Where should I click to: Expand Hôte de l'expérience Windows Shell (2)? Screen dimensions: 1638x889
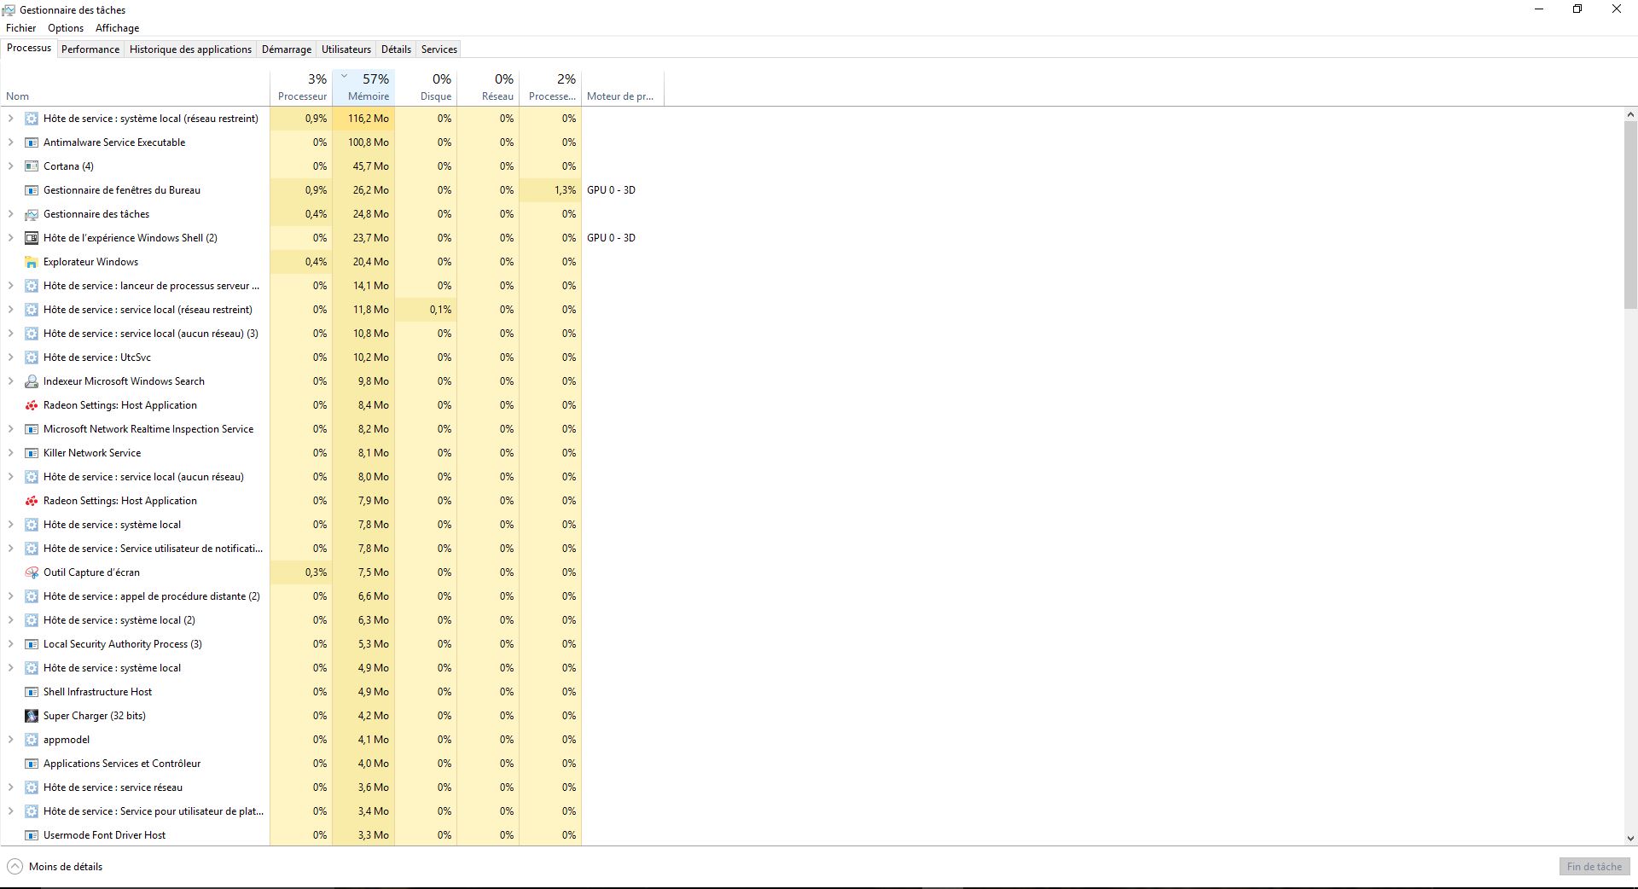point(11,238)
